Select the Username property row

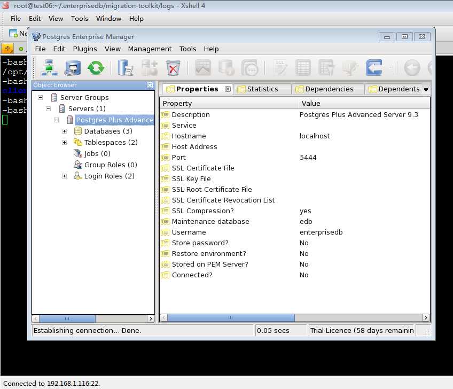pos(295,232)
